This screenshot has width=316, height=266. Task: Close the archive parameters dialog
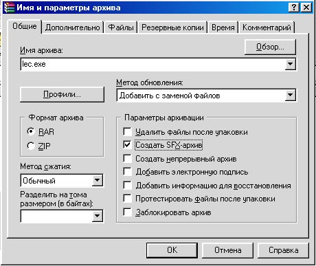pyautogui.click(x=306, y=8)
